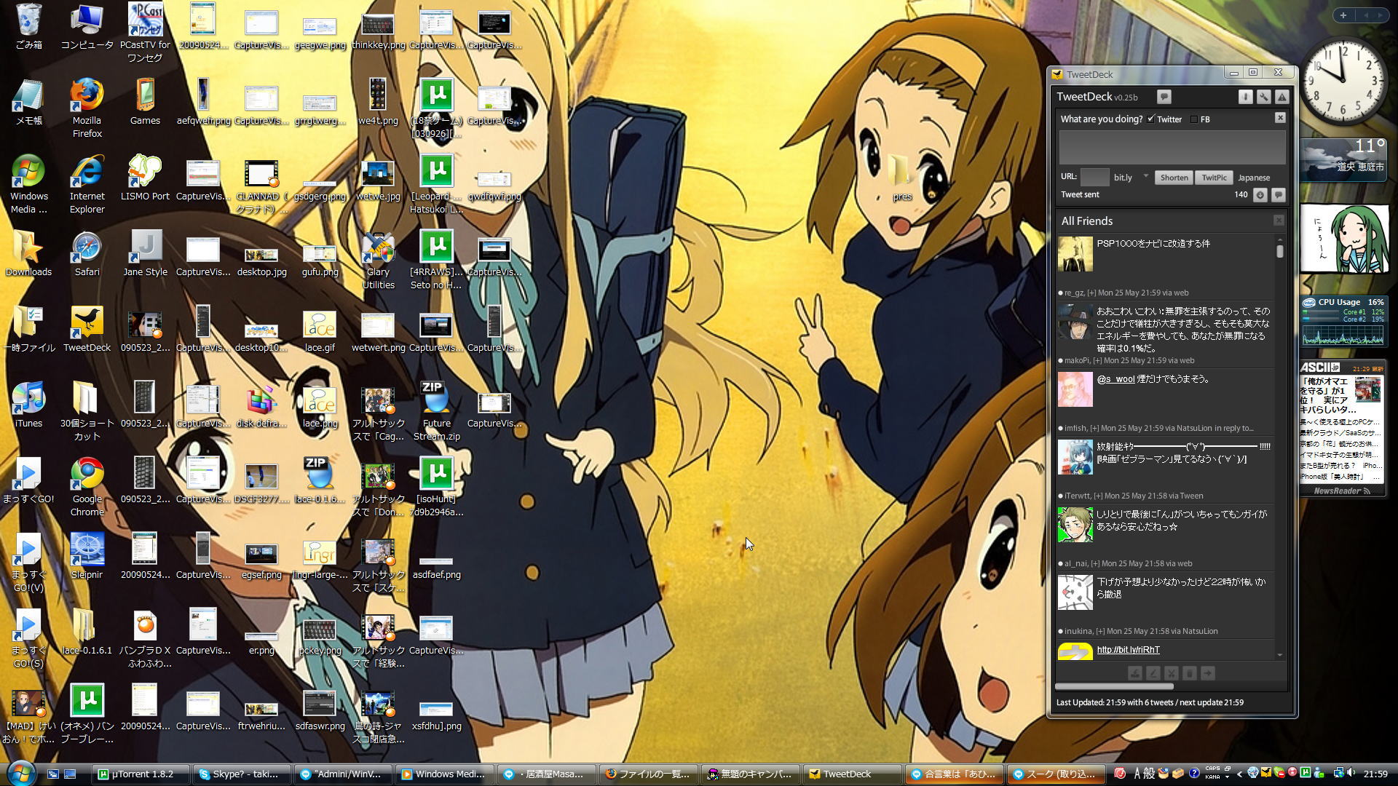Enable the FB checkbox
Image resolution: width=1398 pixels, height=786 pixels.
(x=1193, y=119)
